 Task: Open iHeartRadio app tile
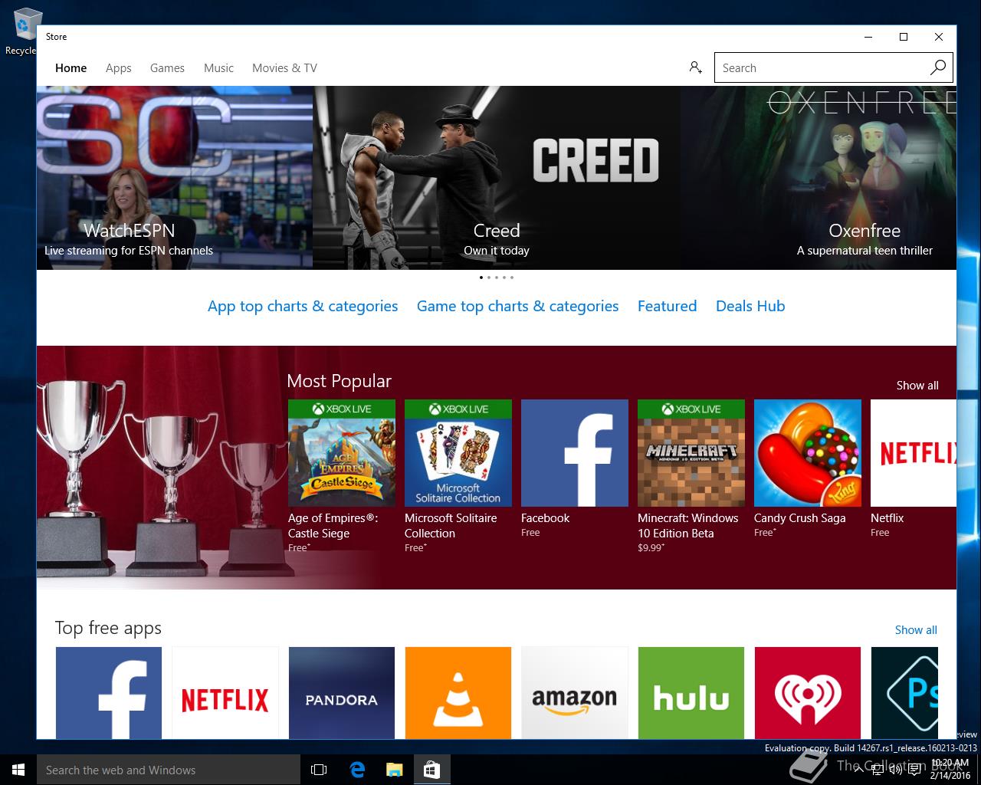coord(808,693)
